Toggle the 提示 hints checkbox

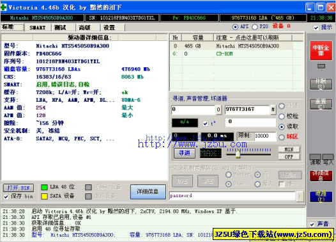[316, 28]
